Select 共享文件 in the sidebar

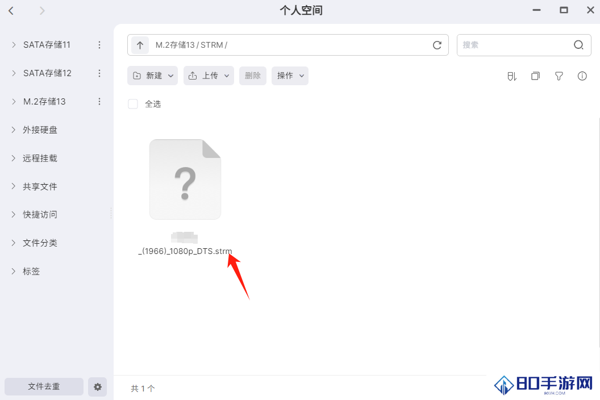(40, 186)
